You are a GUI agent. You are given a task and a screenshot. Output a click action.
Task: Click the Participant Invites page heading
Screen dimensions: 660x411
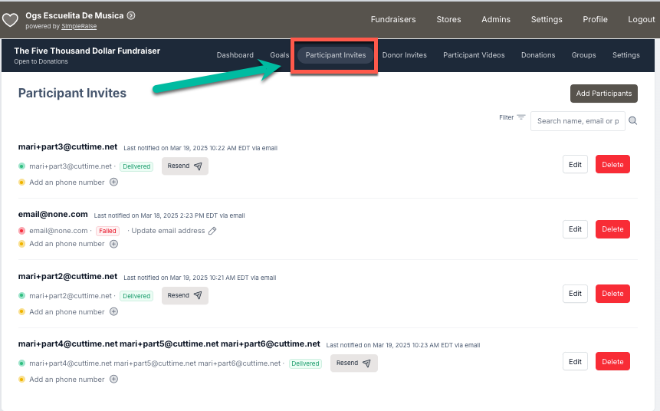click(x=72, y=93)
